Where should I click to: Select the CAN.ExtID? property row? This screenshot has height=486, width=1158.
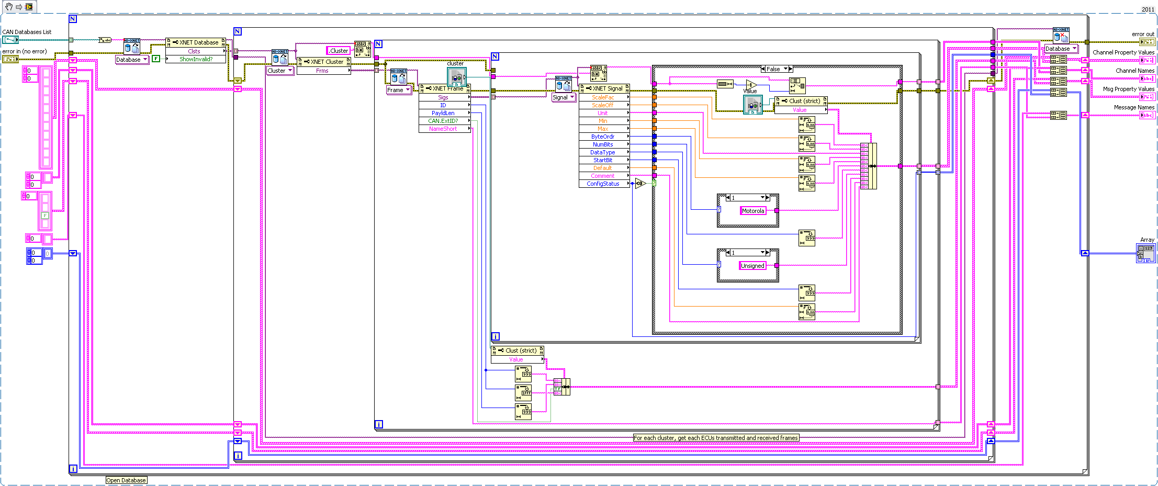pos(445,121)
